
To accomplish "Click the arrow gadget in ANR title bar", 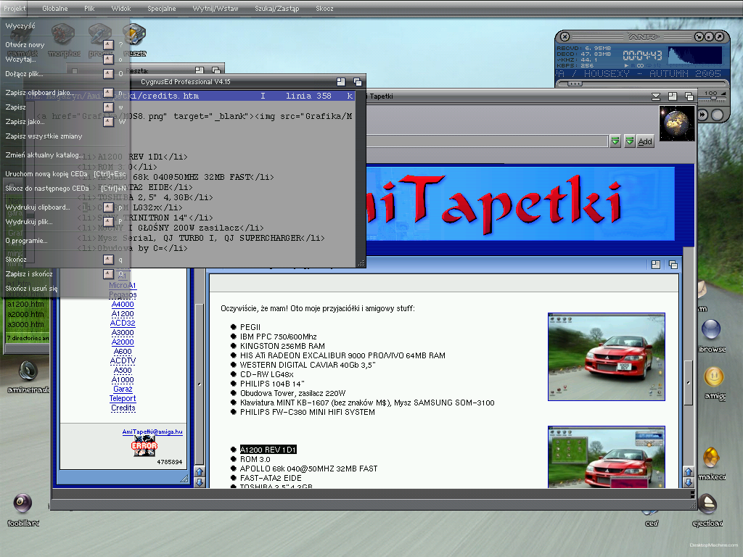I will (x=720, y=36).
